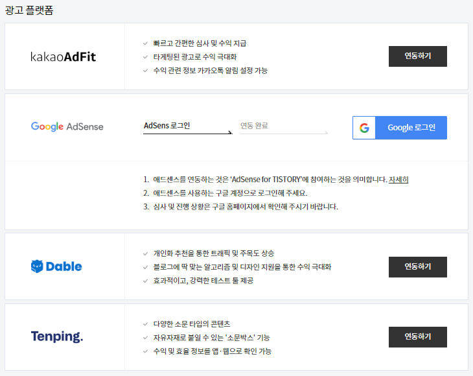Image resolution: width=473 pixels, height=376 pixels.
Task: Click the kakaoAdFit logo
Action: click(x=63, y=57)
